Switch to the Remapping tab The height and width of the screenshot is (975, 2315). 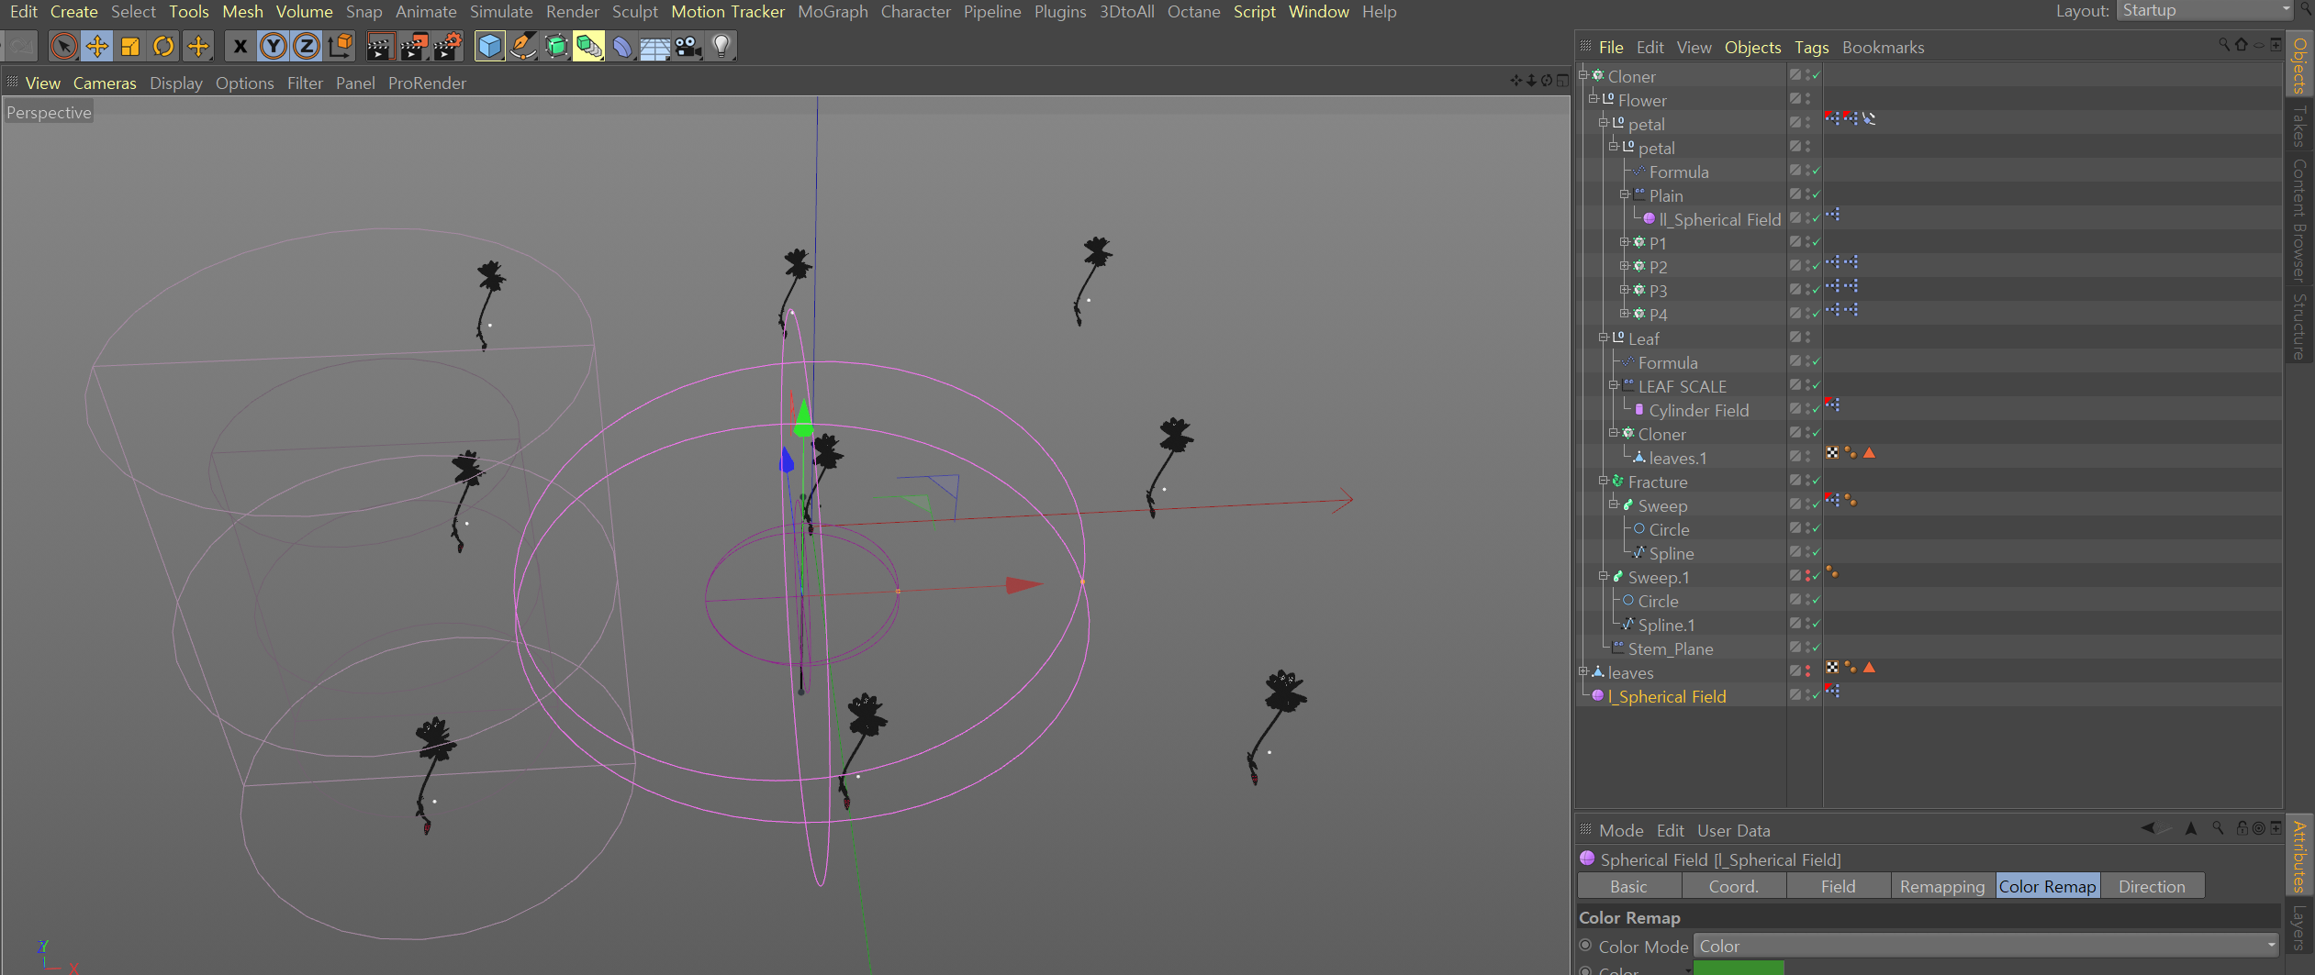tap(1942, 886)
